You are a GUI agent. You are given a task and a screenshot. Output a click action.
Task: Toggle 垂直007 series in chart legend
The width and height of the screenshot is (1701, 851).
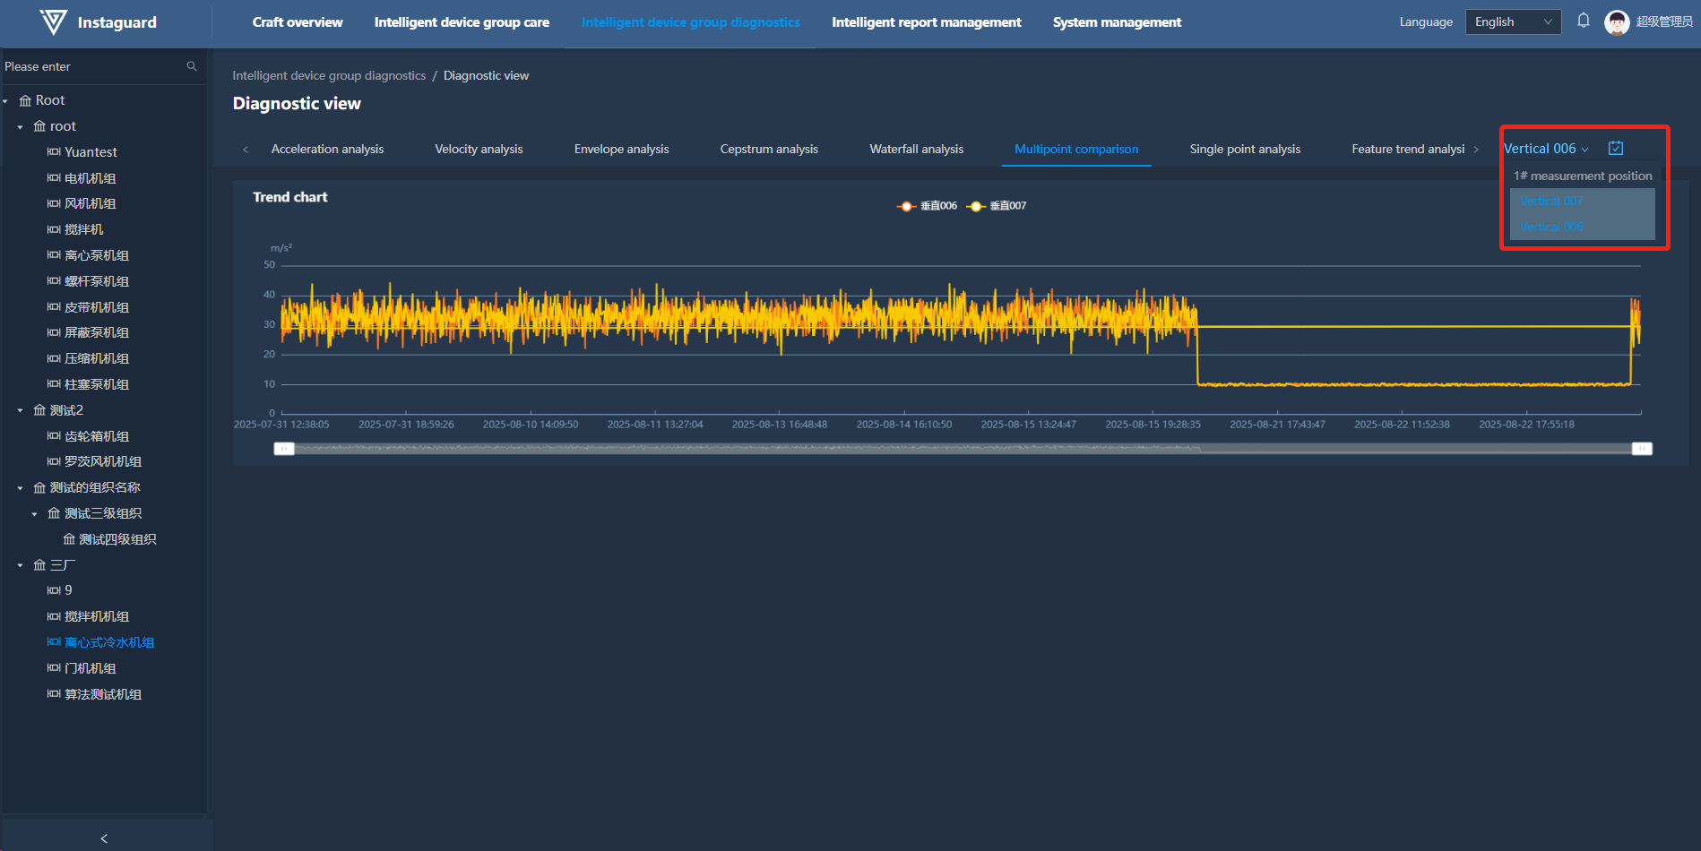pos(997,206)
